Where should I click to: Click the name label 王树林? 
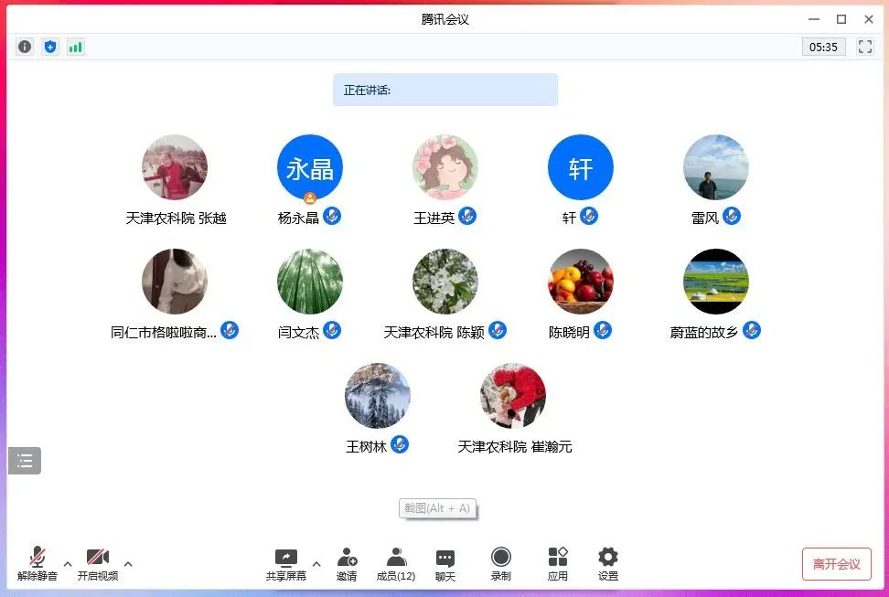(x=366, y=447)
